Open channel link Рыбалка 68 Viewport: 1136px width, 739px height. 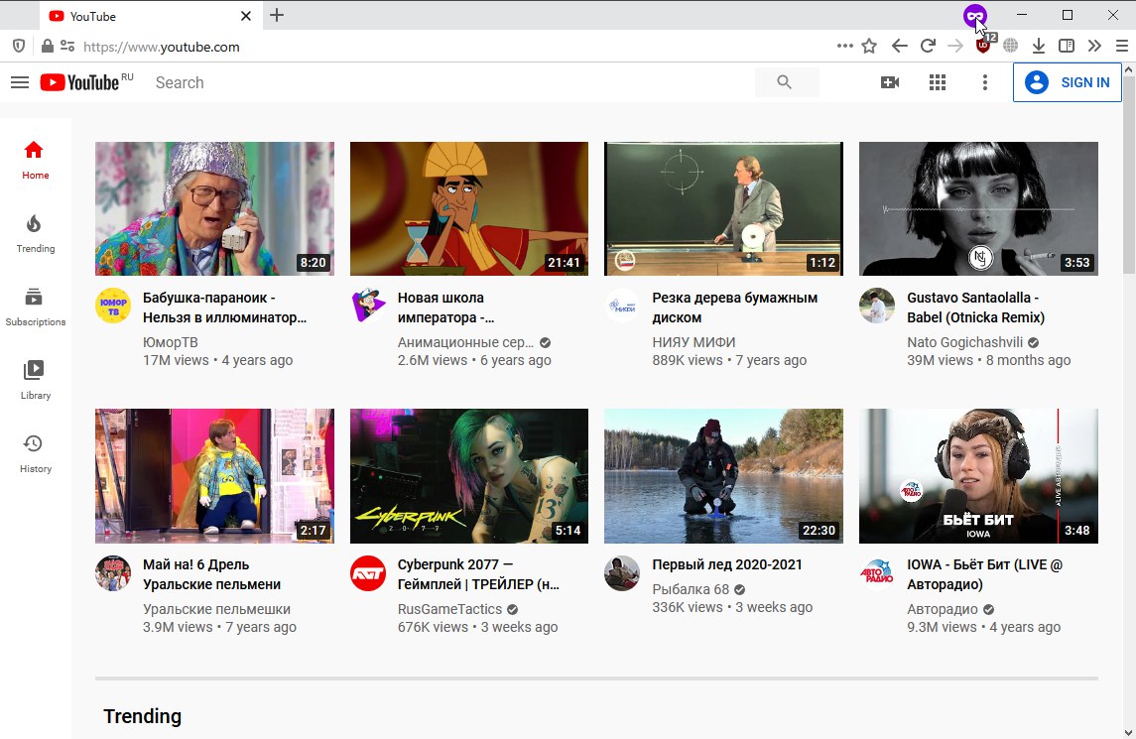click(x=691, y=589)
